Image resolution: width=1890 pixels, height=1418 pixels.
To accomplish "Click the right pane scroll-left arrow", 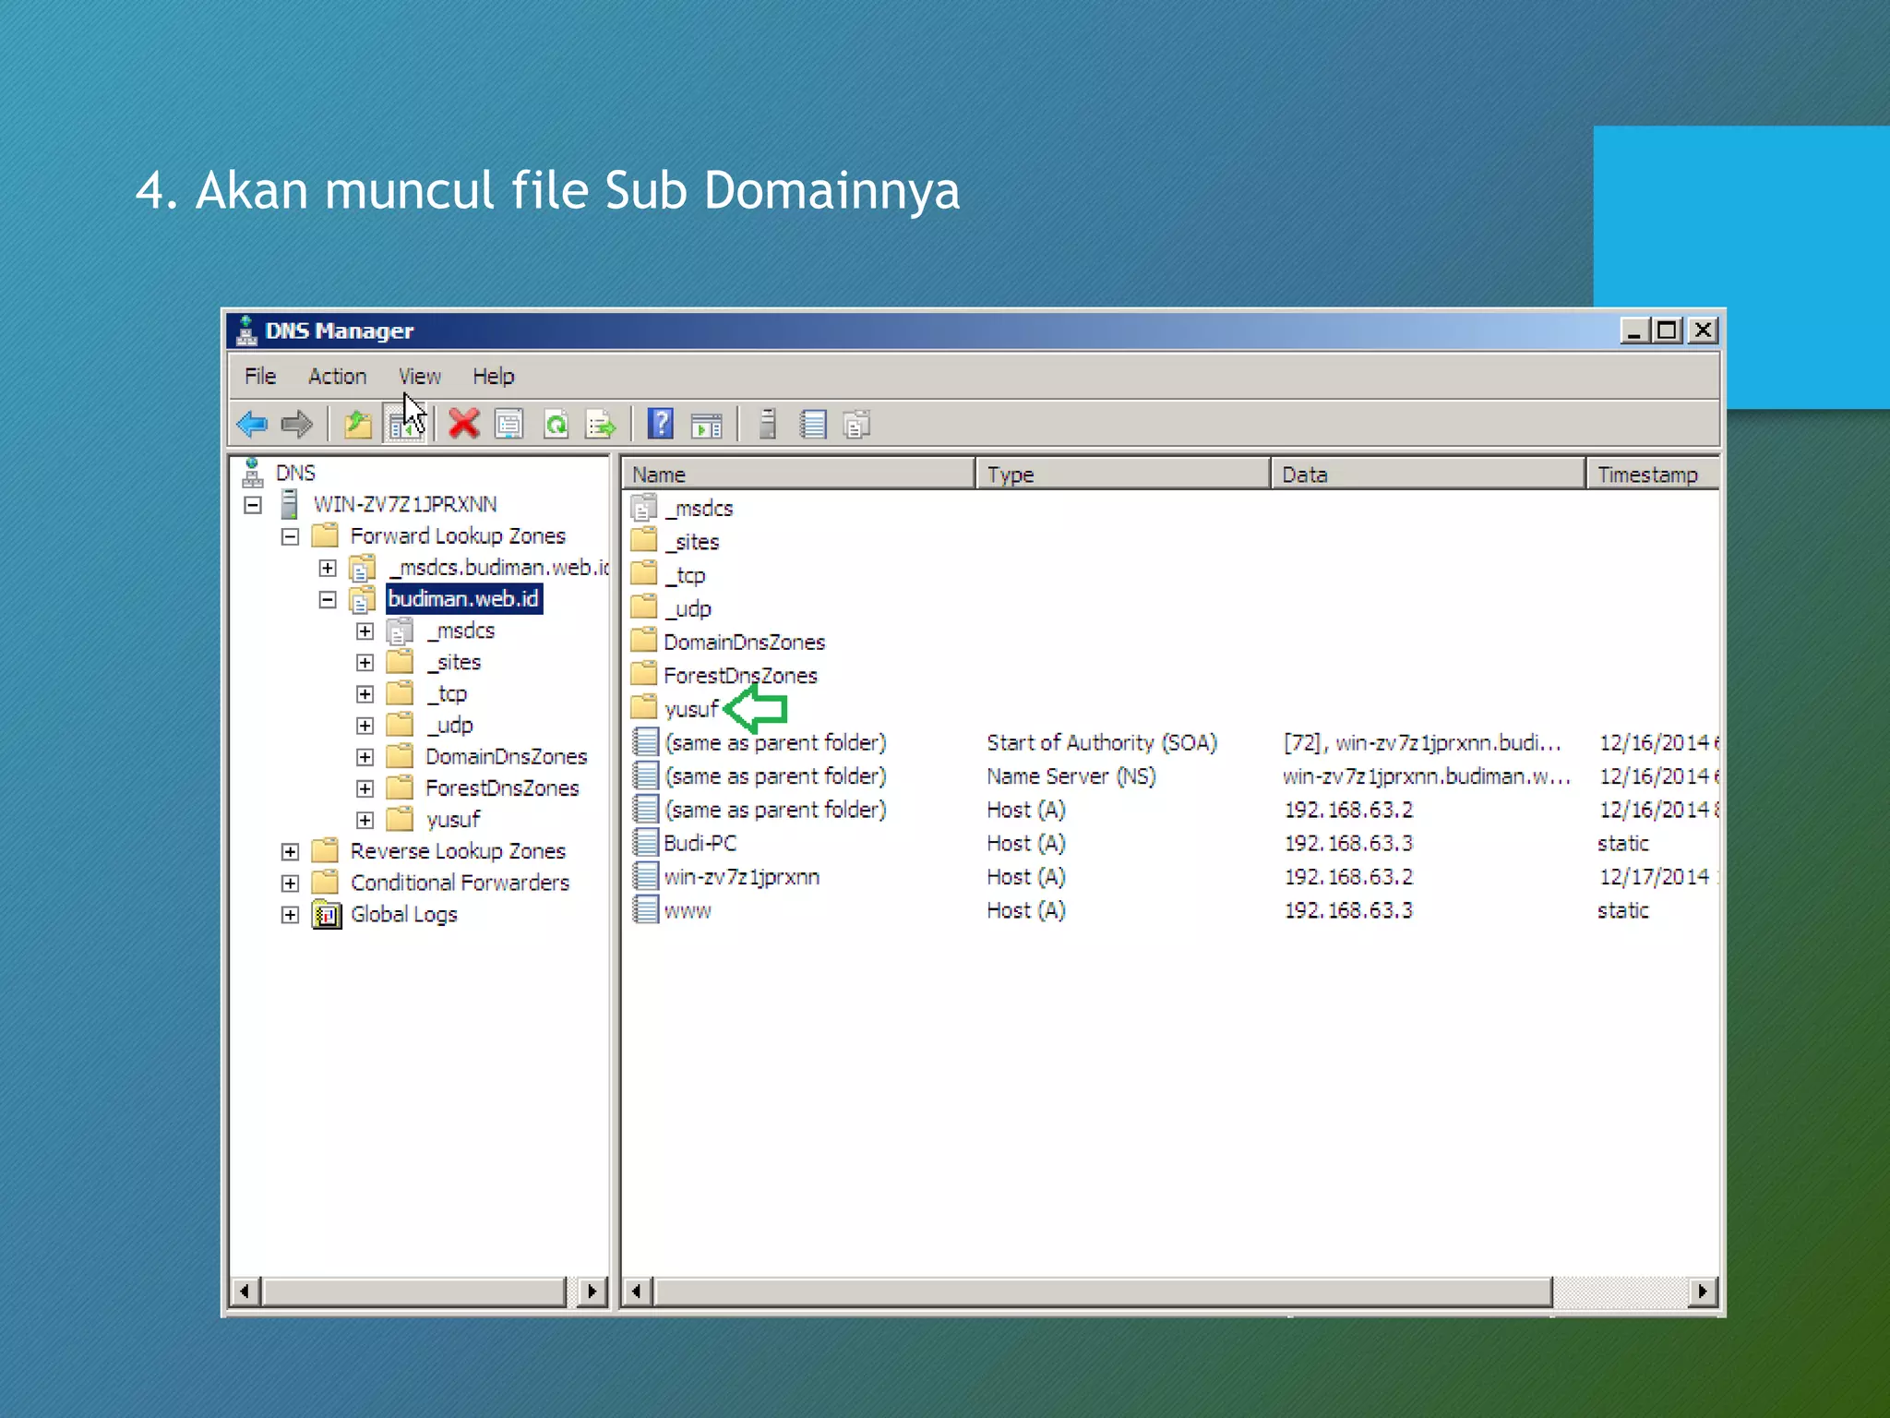I will pyautogui.click(x=637, y=1291).
